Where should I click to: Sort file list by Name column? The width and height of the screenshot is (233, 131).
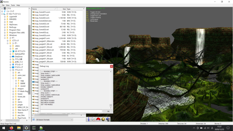coord(44,9)
